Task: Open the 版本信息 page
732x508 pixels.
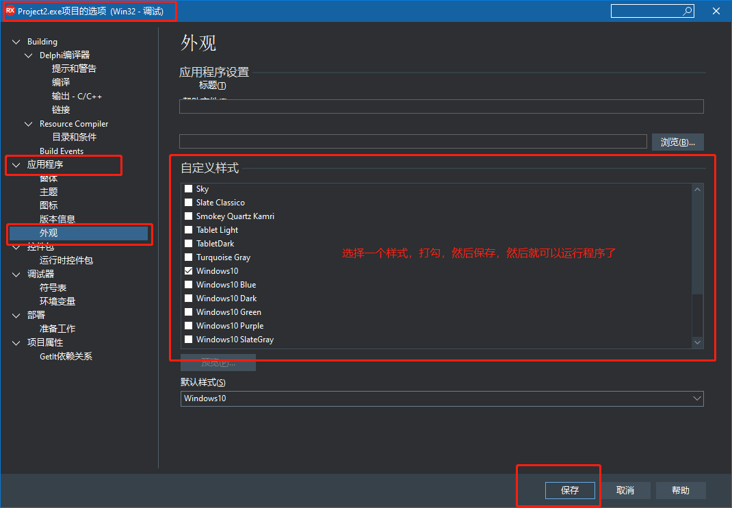Action: pyautogui.click(x=57, y=219)
